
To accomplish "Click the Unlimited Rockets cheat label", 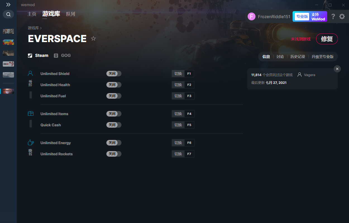I will 56,154.
